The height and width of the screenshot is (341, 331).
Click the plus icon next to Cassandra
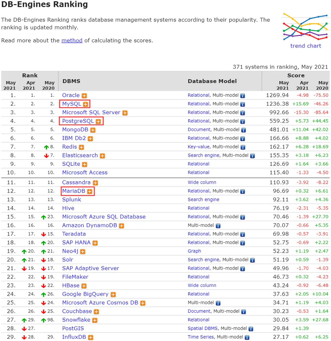95,183
